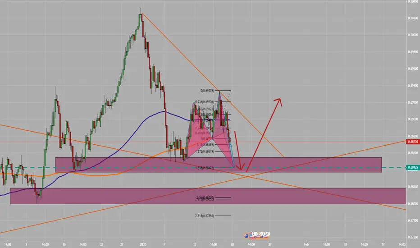Click the Fibonacci label 0(0.69339)

pyautogui.click(x=207, y=91)
